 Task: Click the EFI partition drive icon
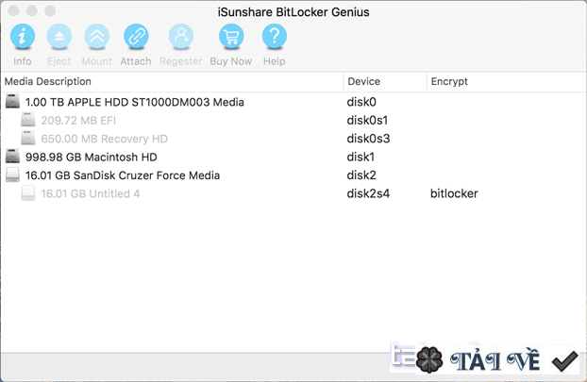coord(28,120)
